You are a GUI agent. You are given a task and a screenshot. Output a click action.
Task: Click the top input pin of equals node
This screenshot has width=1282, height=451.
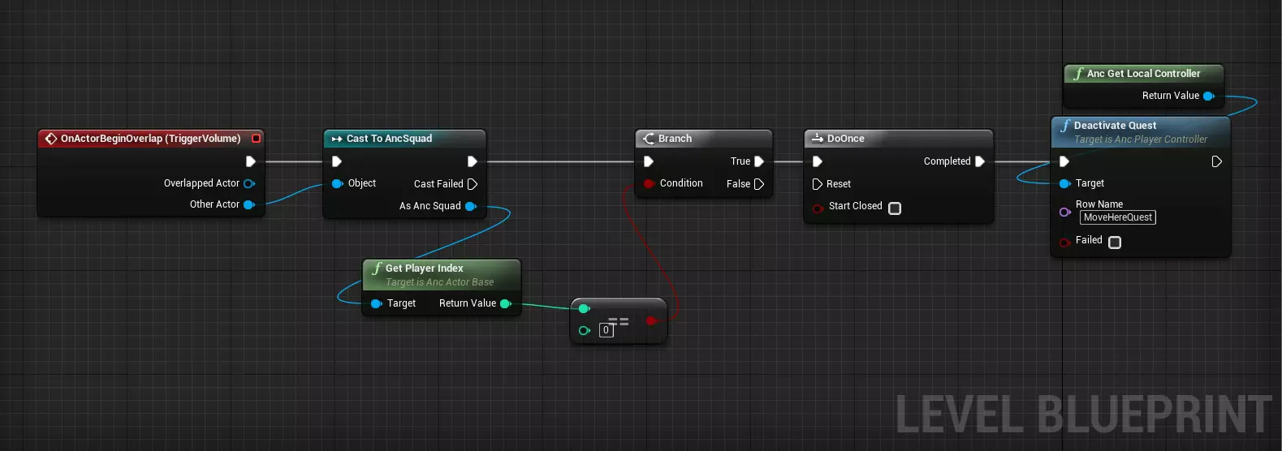pos(584,308)
